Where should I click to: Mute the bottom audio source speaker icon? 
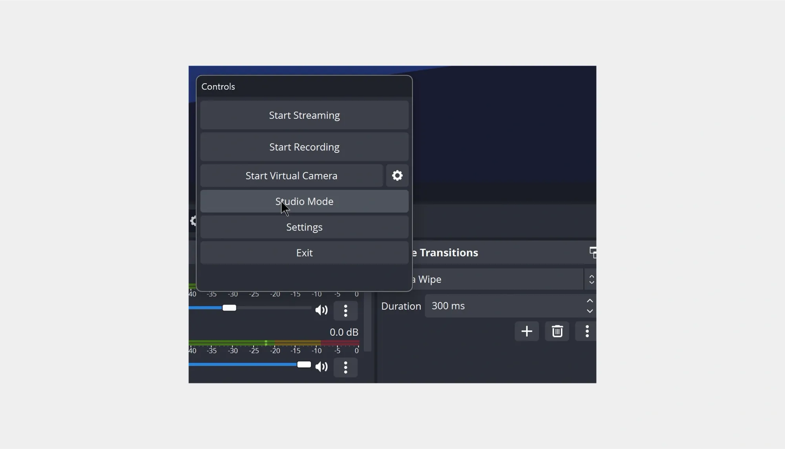tap(321, 367)
